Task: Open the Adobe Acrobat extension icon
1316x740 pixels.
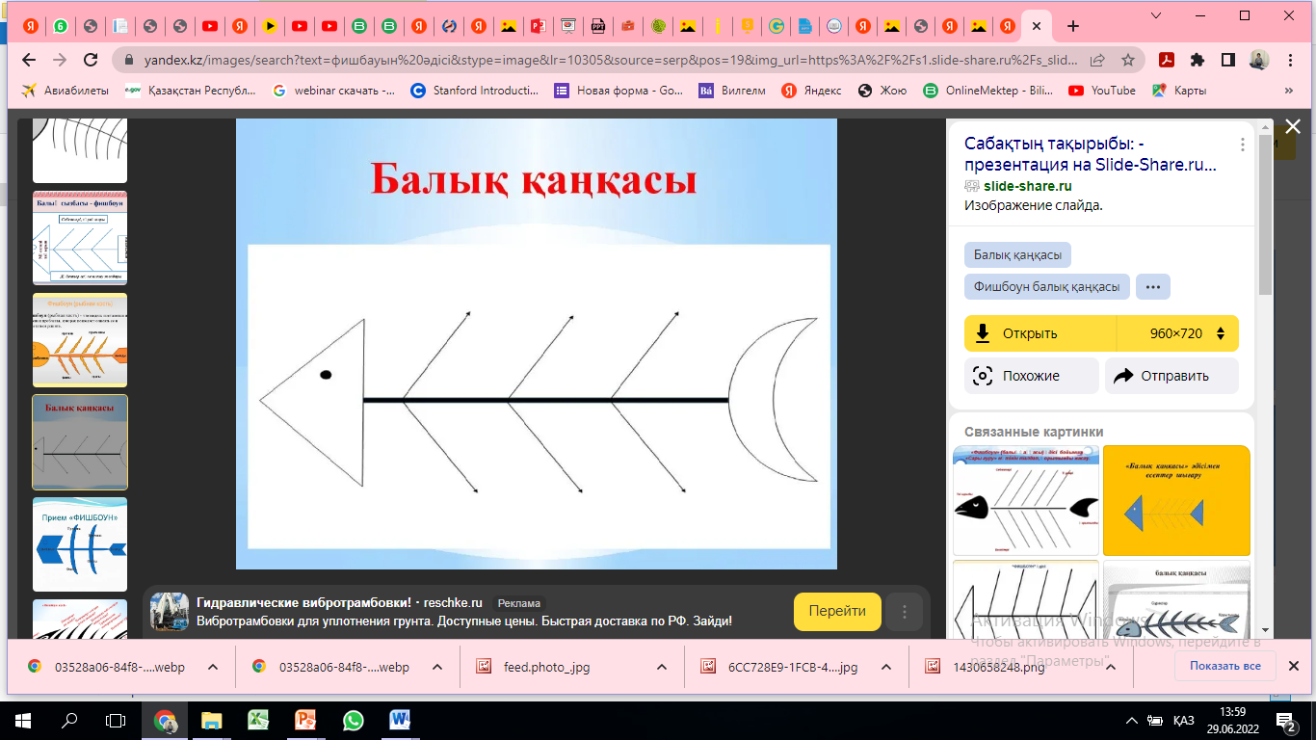Action: click(x=1167, y=60)
